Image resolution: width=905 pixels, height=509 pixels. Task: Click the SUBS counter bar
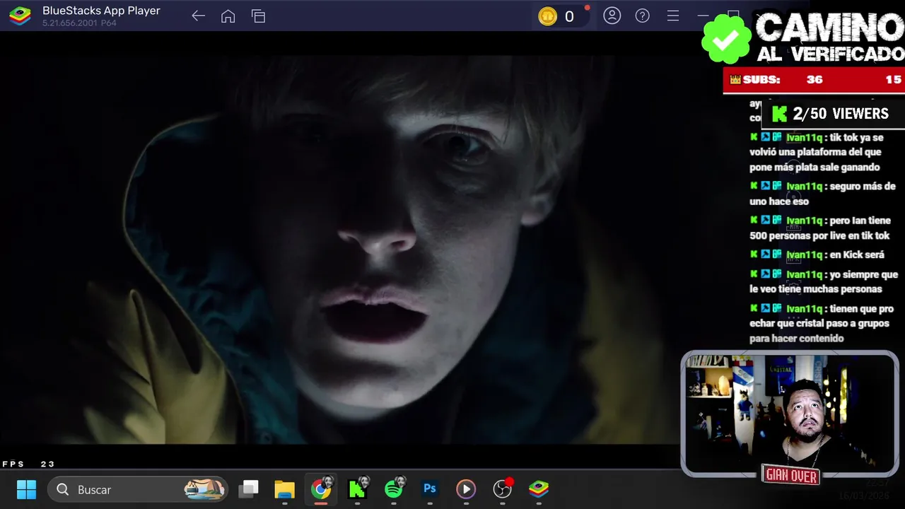(x=814, y=80)
